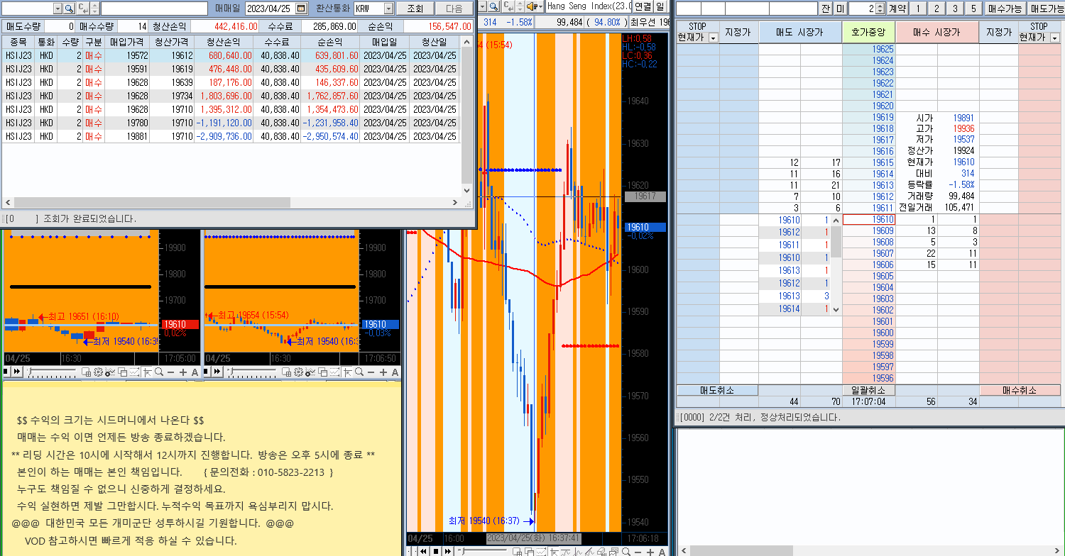Click the search magnifier beside the account box
The width and height of the screenshot is (1065, 556).
tap(69, 9)
